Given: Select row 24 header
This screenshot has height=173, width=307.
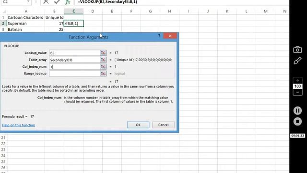Looking at the screenshot, I should pyautogui.click(x=3, y=156).
